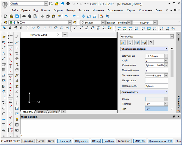Collapse the Стиль печати section
This screenshot has height=145, width=182.
pos(166,92)
